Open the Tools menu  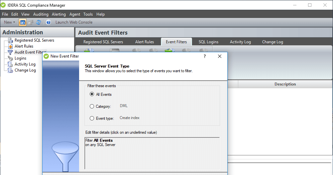coord(88,14)
